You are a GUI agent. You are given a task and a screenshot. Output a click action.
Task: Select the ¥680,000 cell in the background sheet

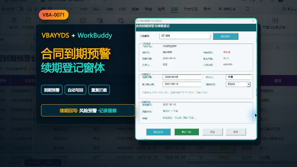click(125, 129)
